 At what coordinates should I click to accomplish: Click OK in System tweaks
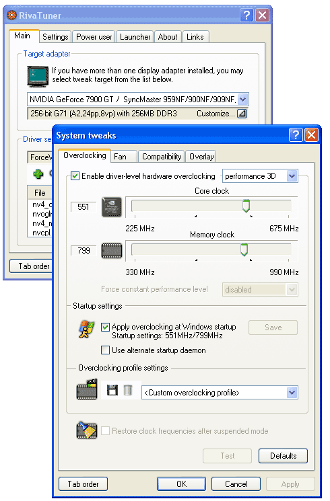tap(181, 484)
